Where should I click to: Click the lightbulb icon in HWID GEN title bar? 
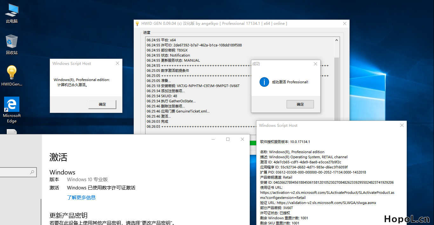click(137, 24)
